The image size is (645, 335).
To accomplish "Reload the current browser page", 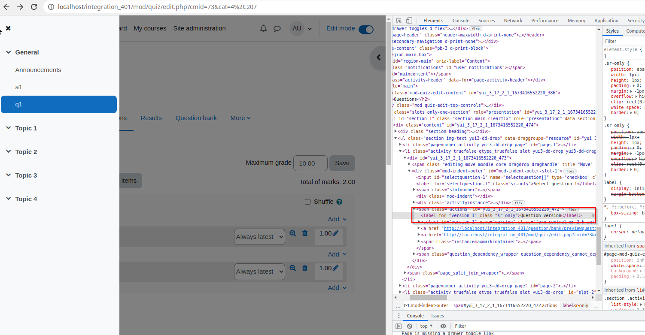I will coord(34,7).
